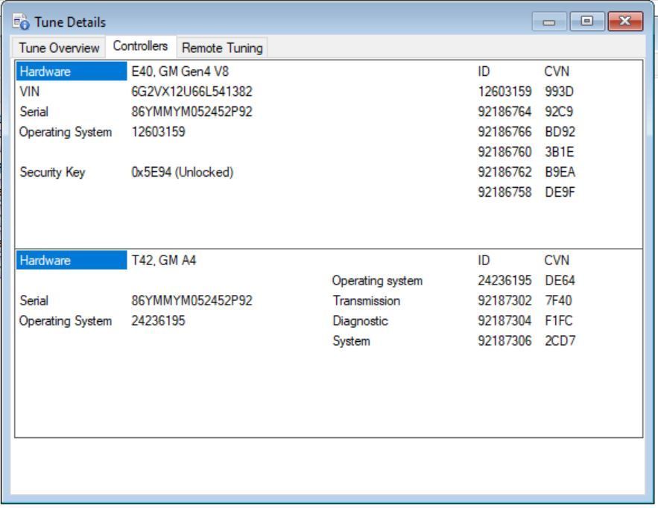Screen dimensions: 658x508
Task: Click CVN value 993D
Action: (x=558, y=92)
